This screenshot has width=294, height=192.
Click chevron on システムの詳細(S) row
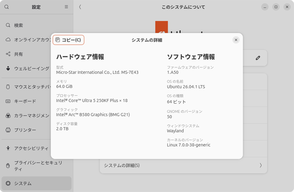pyautogui.click(x=261, y=165)
